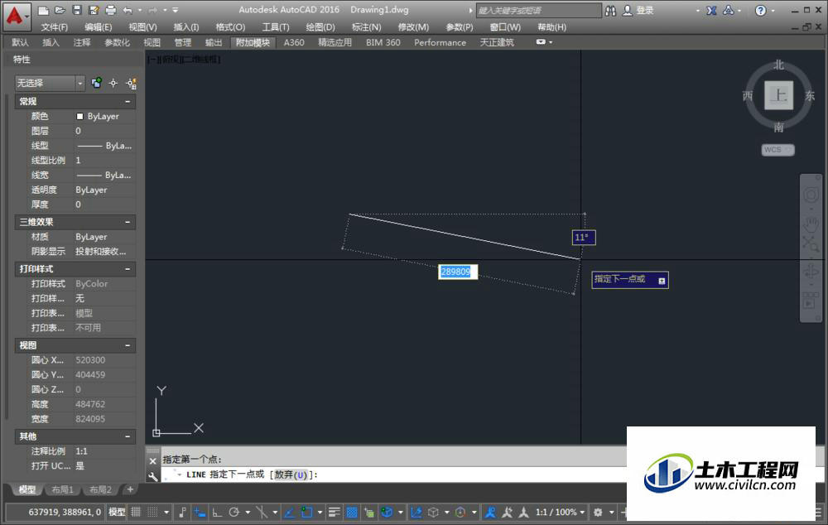Image resolution: width=828 pixels, height=525 pixels.
Task: Switch to the A360 ribbon tab
Action: pos(294,42)
